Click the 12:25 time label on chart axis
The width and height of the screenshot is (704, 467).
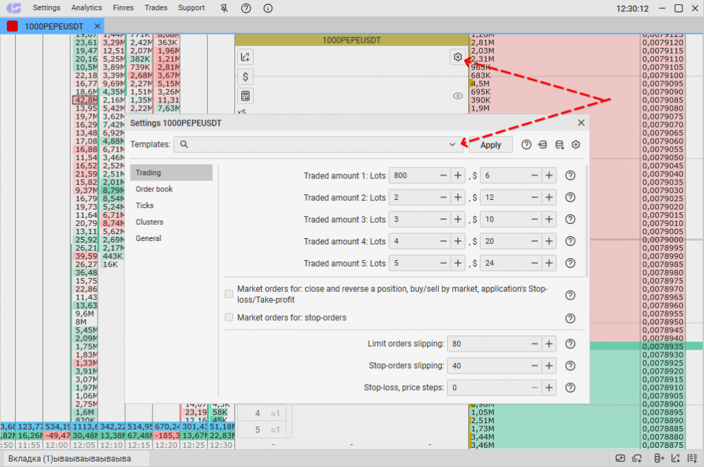tap(193, 445)
